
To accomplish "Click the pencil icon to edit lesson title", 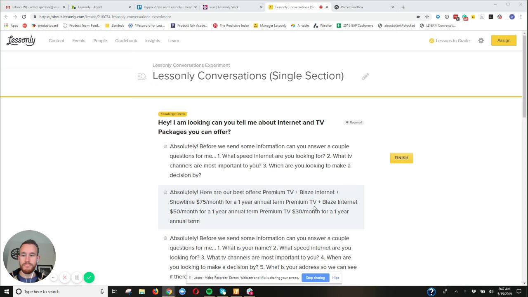I will (x=365, y=76).
